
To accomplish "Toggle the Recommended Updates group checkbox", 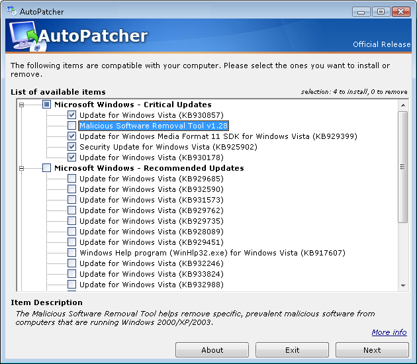I will (x=46, y=168).
